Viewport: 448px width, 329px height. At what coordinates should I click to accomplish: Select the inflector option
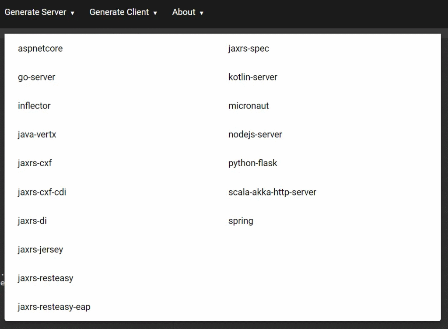point(34,106)
